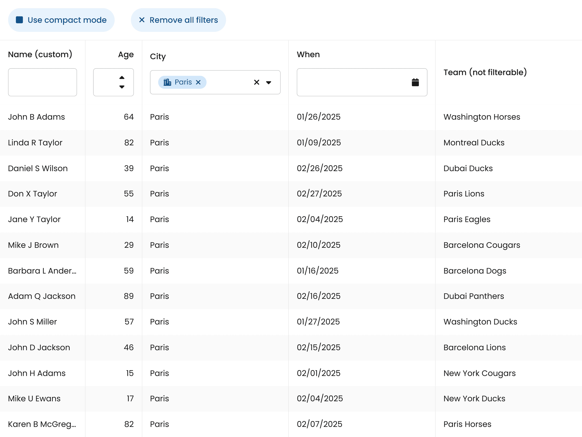Increment the Age filter value
Viewport: 582px width, 437px height.
click(122, 78)
